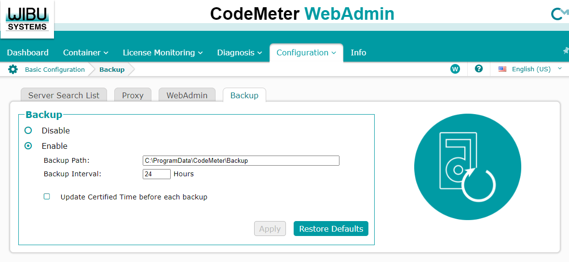Click the WIBU Systems logo

click(x=27, y=19)
